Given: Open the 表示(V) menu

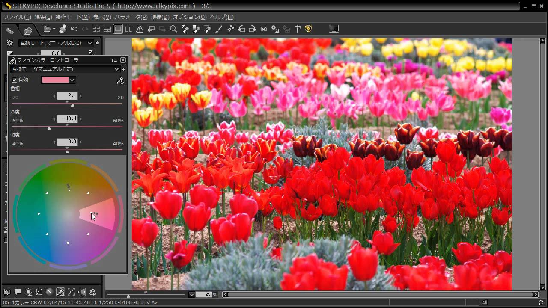Looking at the screenshot, I should pyautogui.click(x=102, y=17).
